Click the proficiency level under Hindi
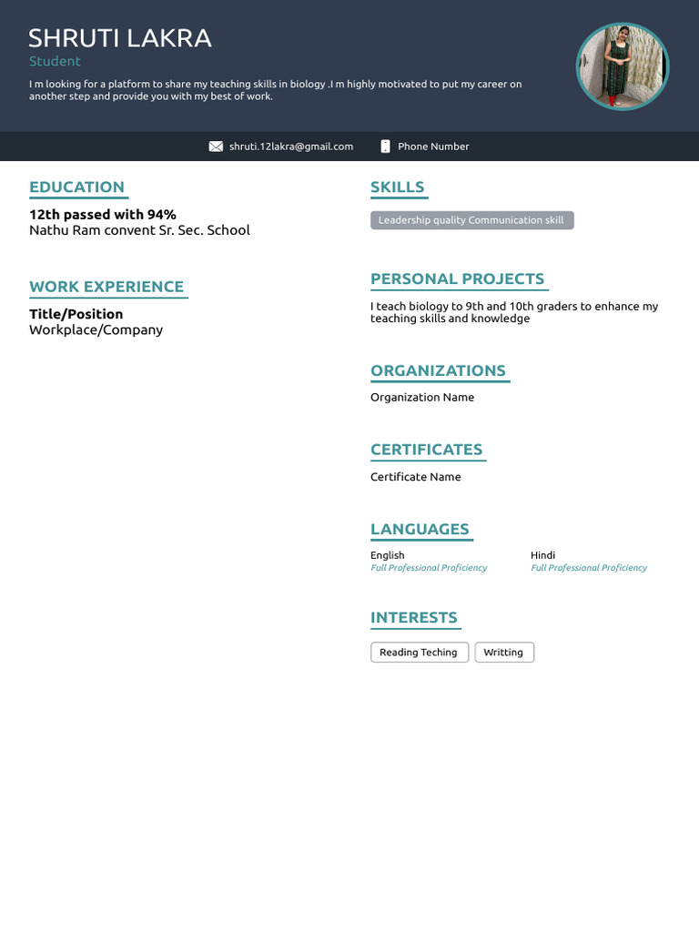Viewport: 699px width, 932px height. pyautogui.click(x=589, y=568)
